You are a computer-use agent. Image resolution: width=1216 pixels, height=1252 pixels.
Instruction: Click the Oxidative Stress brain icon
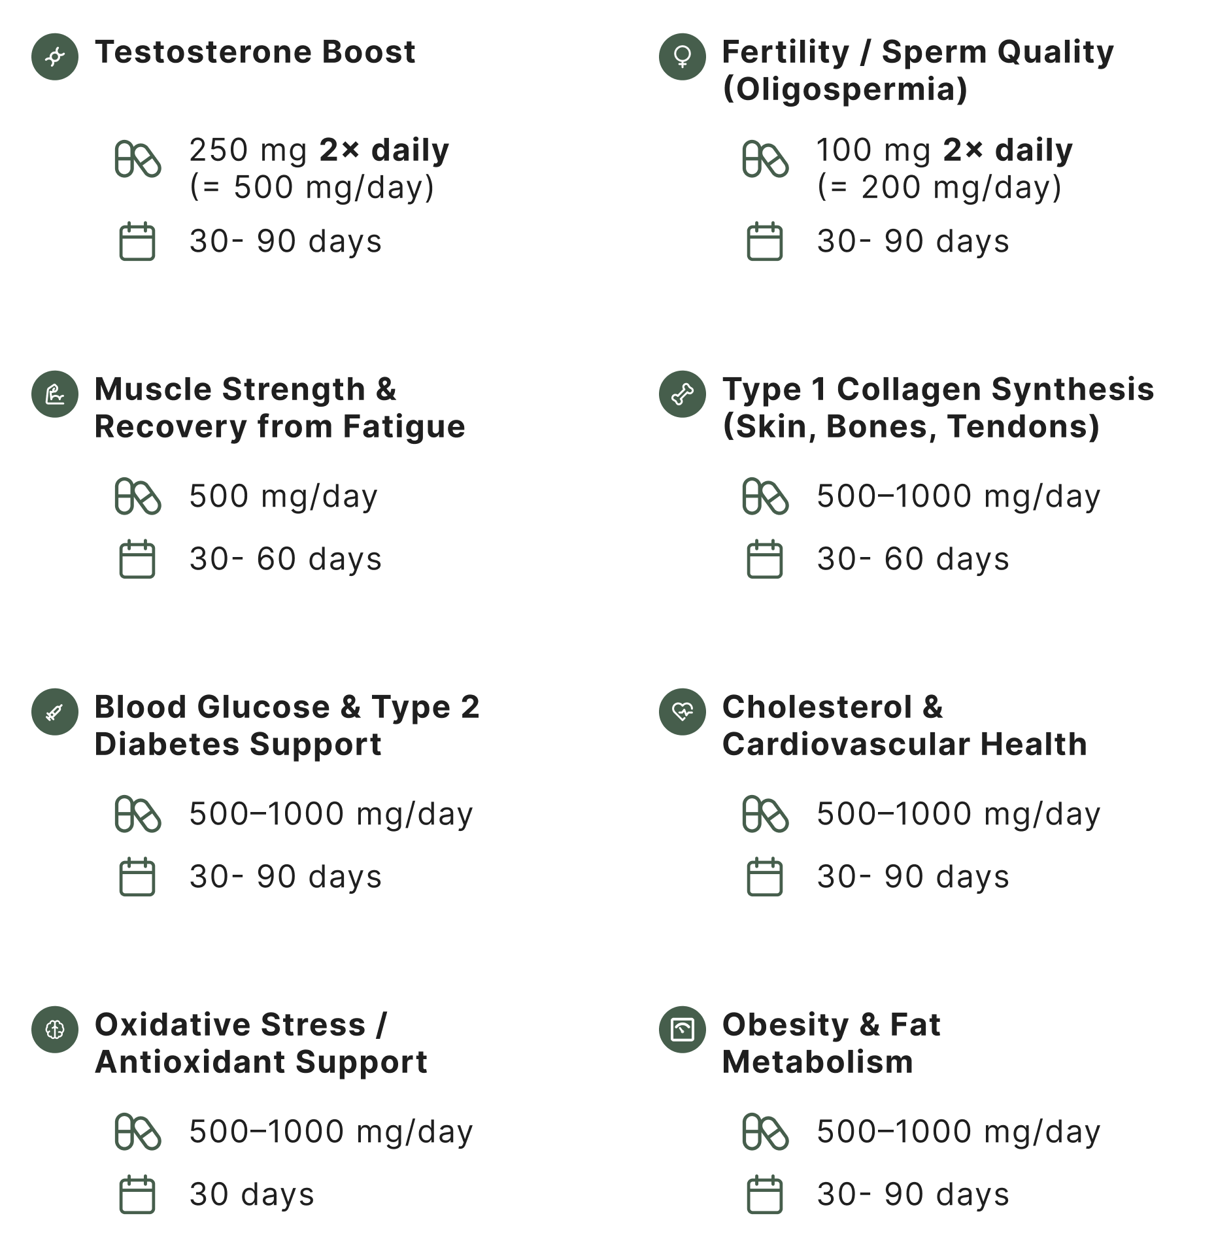(55, 1030)
